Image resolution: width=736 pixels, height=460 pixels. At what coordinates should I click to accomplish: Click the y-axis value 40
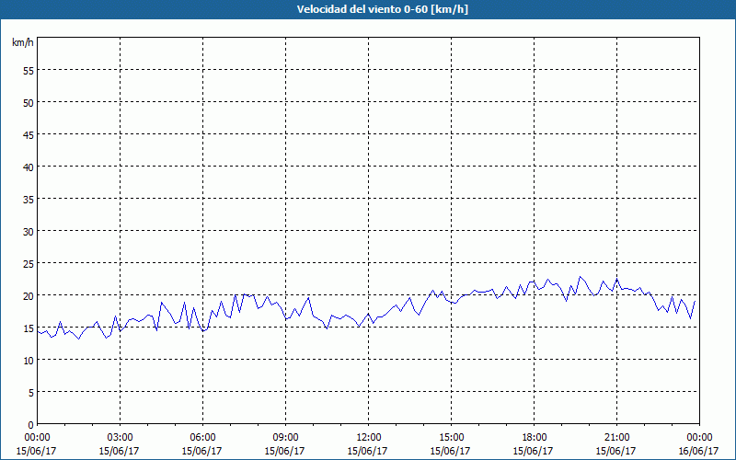[x=29, y=167]
